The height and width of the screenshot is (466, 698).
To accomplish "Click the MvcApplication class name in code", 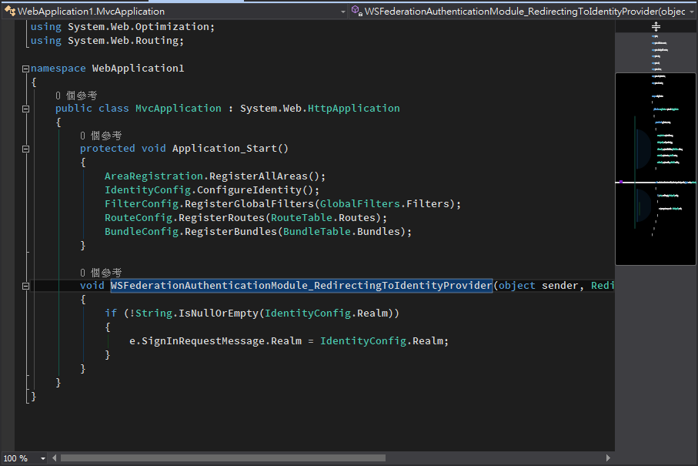I will [x=178, y=109].
